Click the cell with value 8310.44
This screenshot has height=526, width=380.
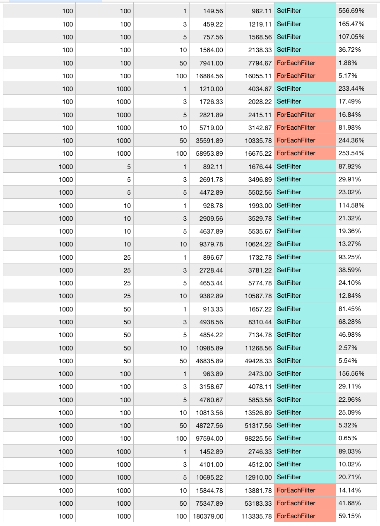(x=250, y=322)
